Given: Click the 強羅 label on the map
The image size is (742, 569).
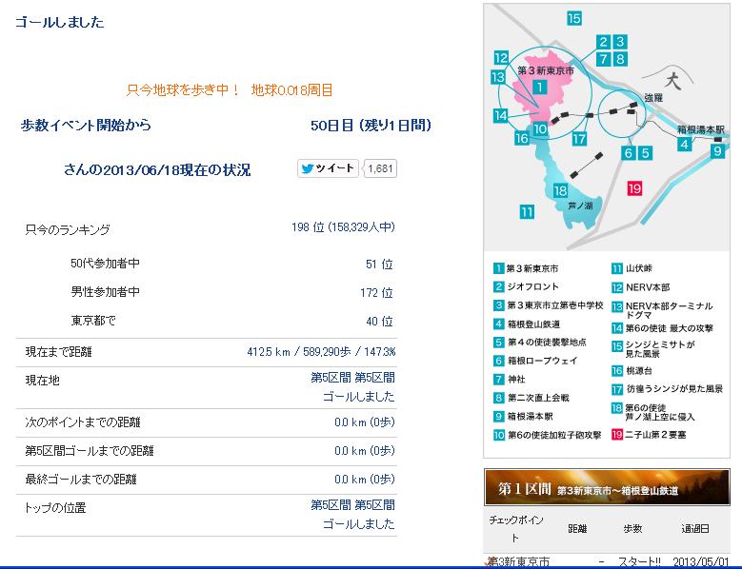Looking at the screenshot, I should (653, 98).
